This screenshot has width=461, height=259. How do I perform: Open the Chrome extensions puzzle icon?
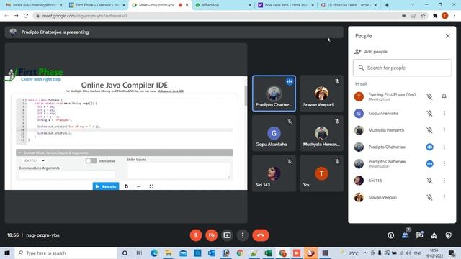click(x=435, y=16)
